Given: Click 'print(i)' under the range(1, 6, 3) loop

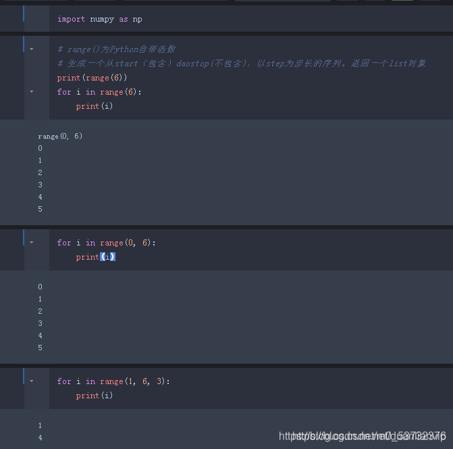Looking at the screenshot, I should [95, 396].
